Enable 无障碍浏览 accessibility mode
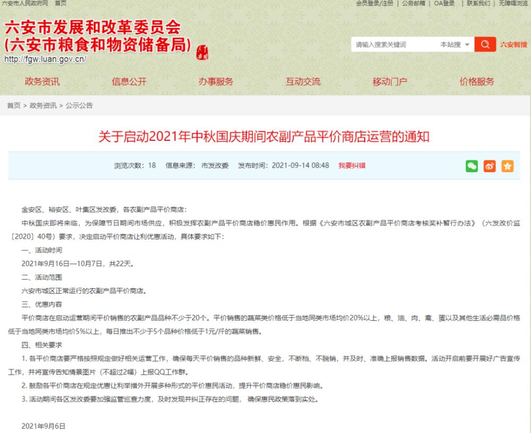Image resolution: width=531 pixels, height=433 pixels. [513, 3]
